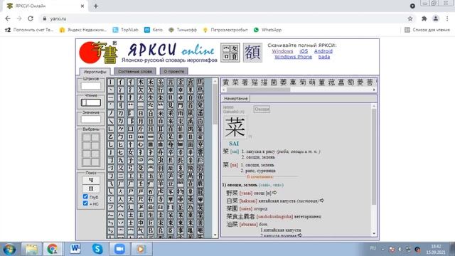
Task: Select the 門 radical in the grid
Action: 181,106
